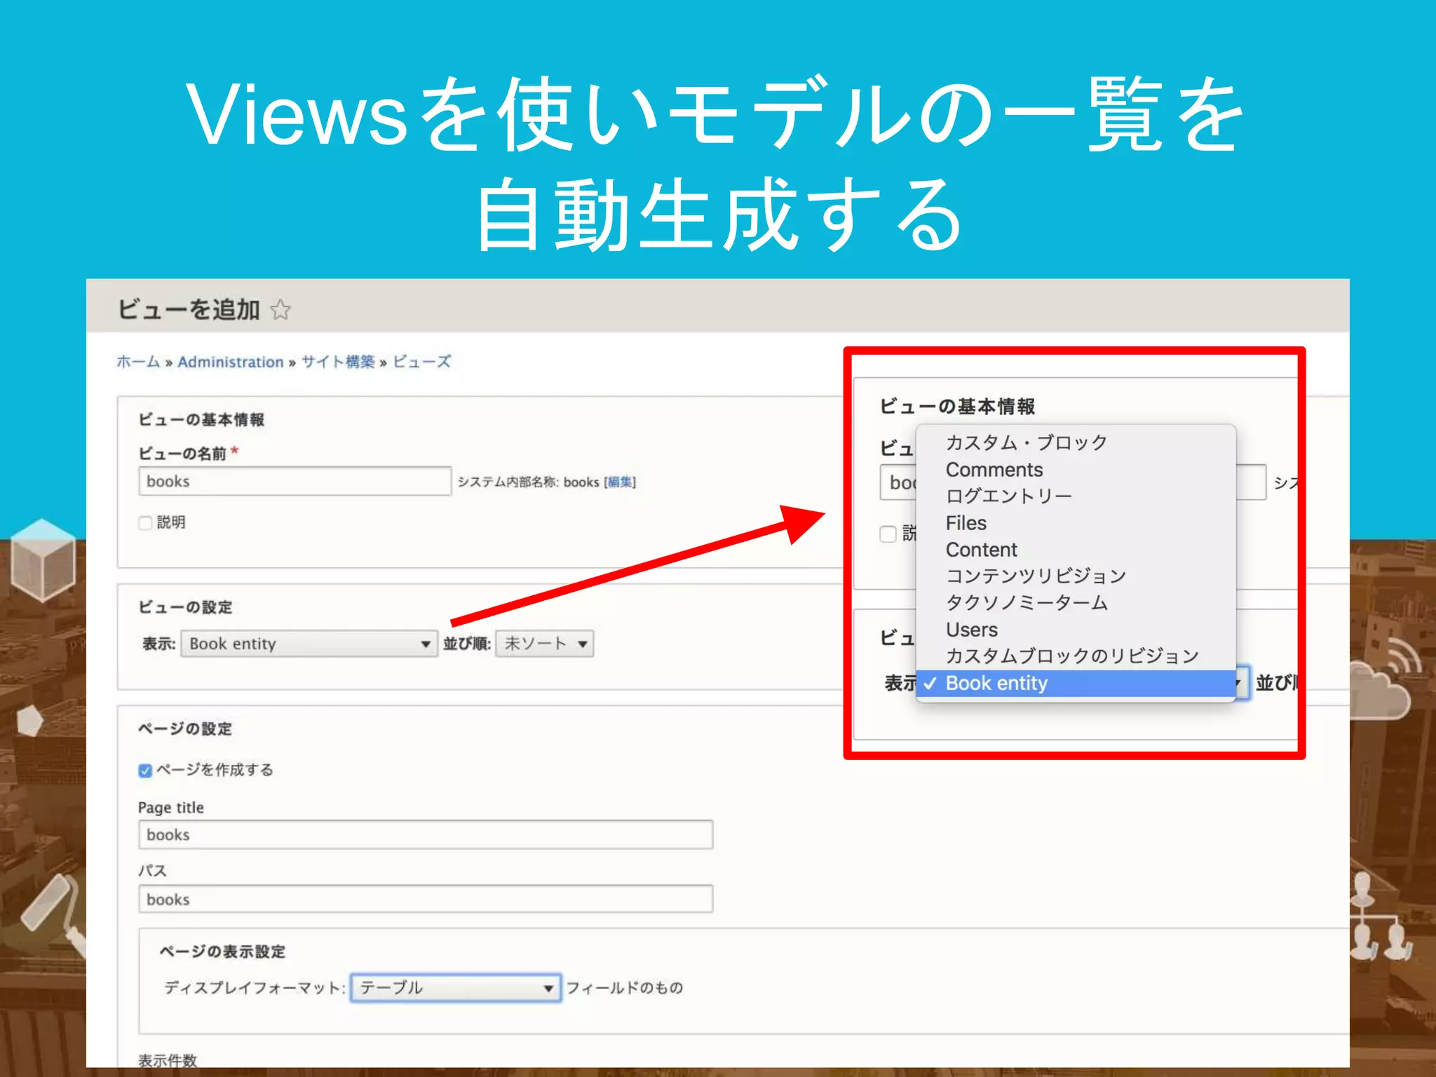Open the ホーム breadcrumb link
The image size is (1436, 1077).
(x=138, y=362)
